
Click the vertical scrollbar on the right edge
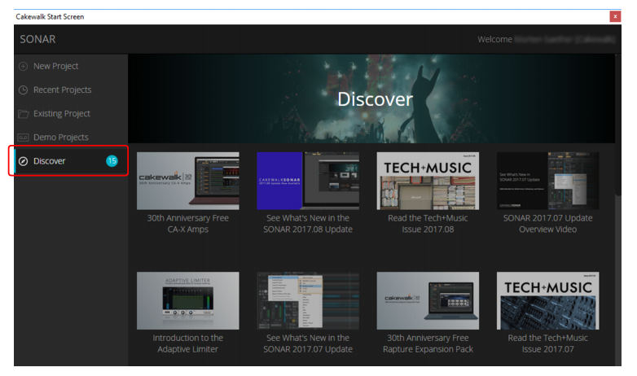[x=618, y=126]
